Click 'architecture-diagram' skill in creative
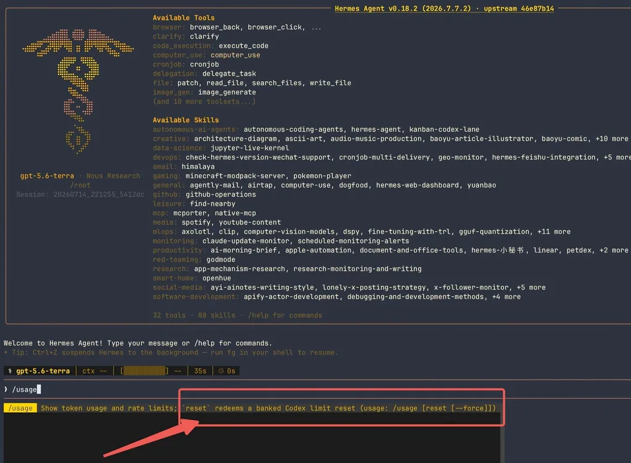Image resolution: width=631 pixels, height=463 pixels. click(x=236, y=139)
